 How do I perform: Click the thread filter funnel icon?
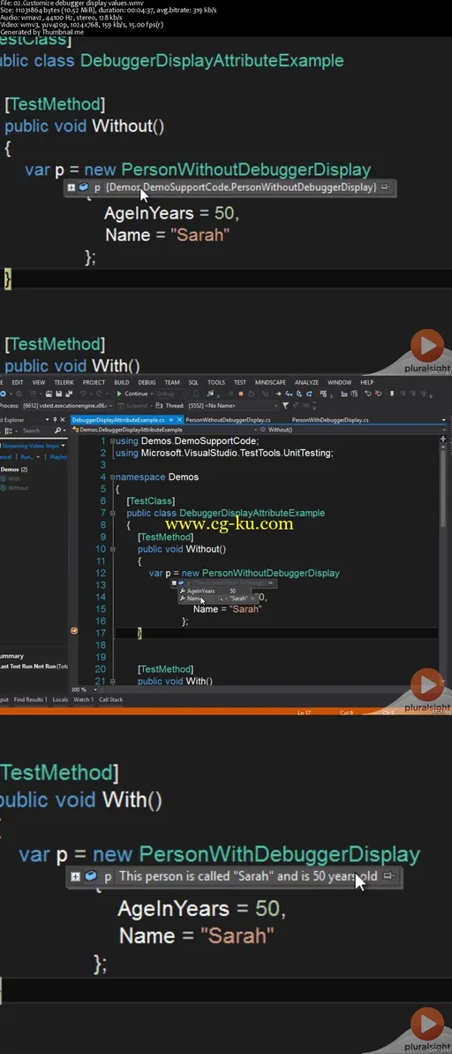(x=286, y=406)
